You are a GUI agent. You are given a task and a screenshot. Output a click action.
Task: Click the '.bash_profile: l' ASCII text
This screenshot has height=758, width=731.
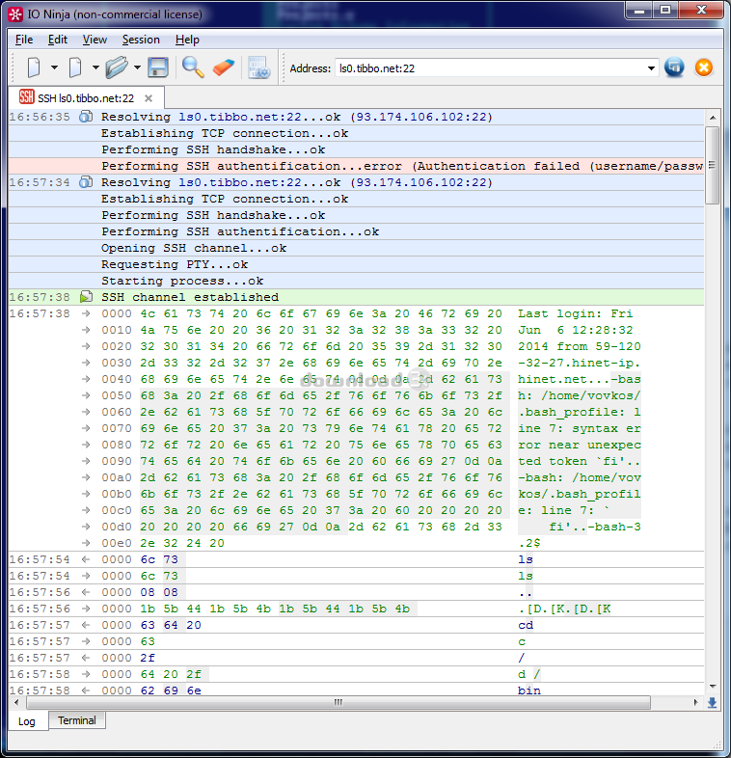click(580, 412)
